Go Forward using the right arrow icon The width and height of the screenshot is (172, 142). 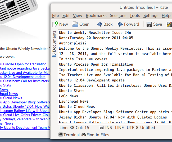(120, 24)
